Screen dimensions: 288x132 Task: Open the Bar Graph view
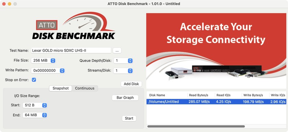125,98
